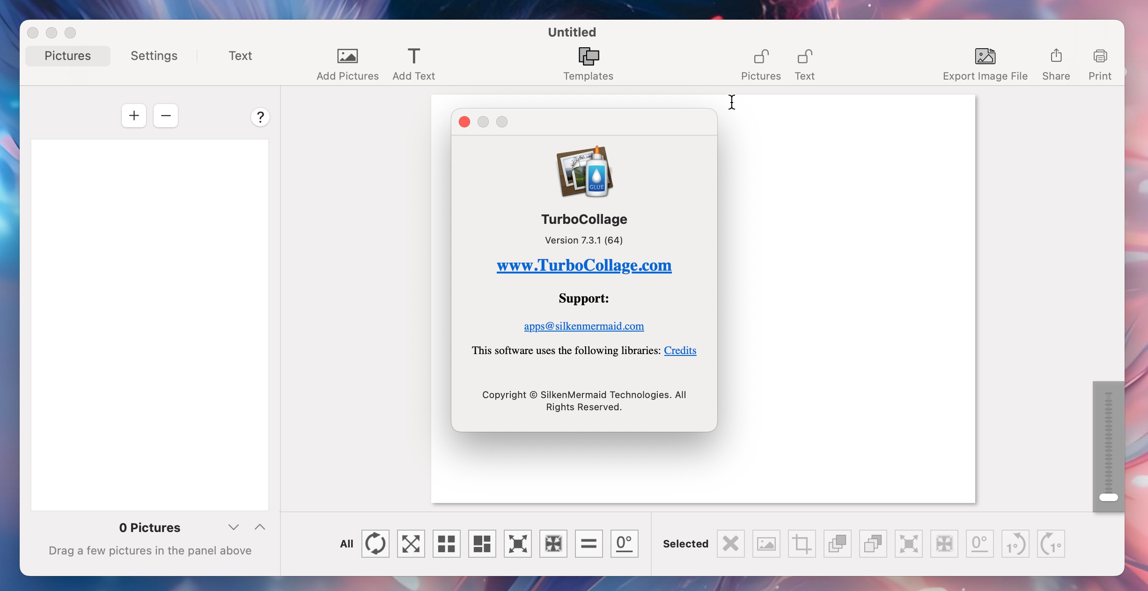Click the 0° rotation icon in All group

[625, 544]
